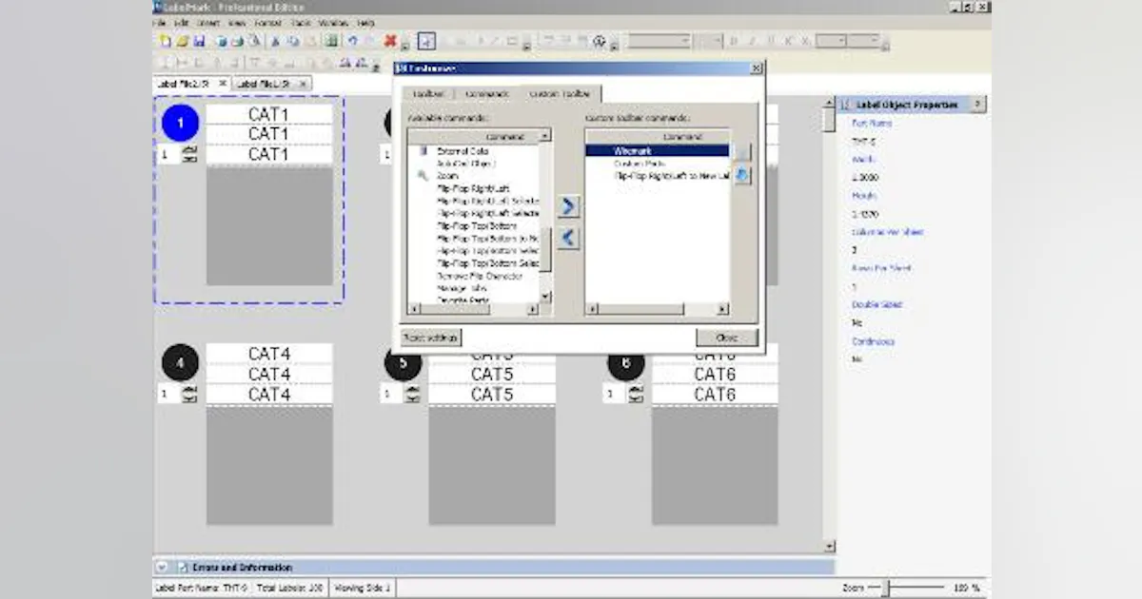Click the Bold formatting button
This screenshot has height=599, width=1142.
point(734,42)
